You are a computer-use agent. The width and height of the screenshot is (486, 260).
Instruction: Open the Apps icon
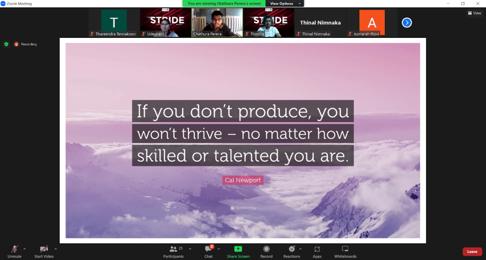317,249
